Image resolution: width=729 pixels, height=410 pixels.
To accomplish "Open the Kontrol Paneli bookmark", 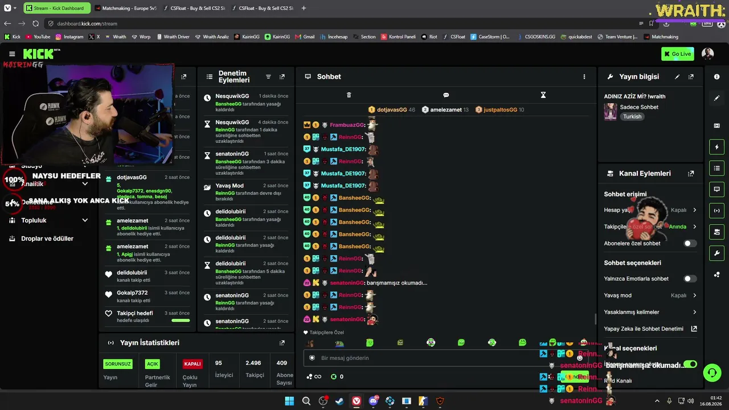I will (x=398, y=36).
